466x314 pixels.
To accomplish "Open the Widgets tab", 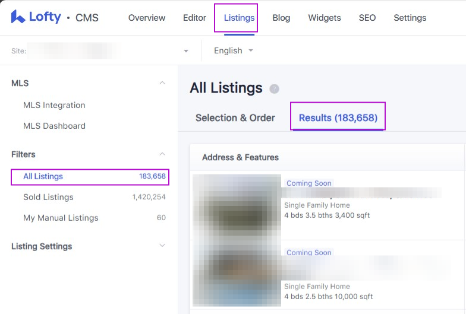I will point(325,18).
